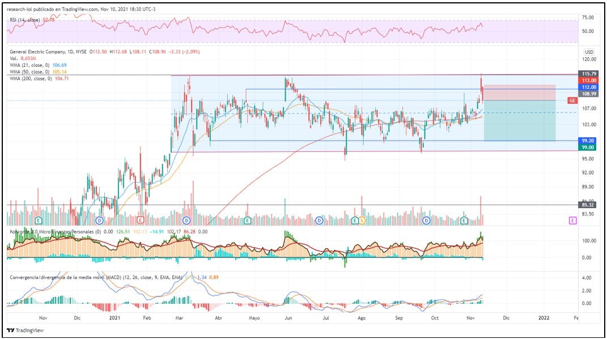This screenshot has height=339, width=607.
Task: Click the 2022 label on the time axis
Action: coord(544,318)
